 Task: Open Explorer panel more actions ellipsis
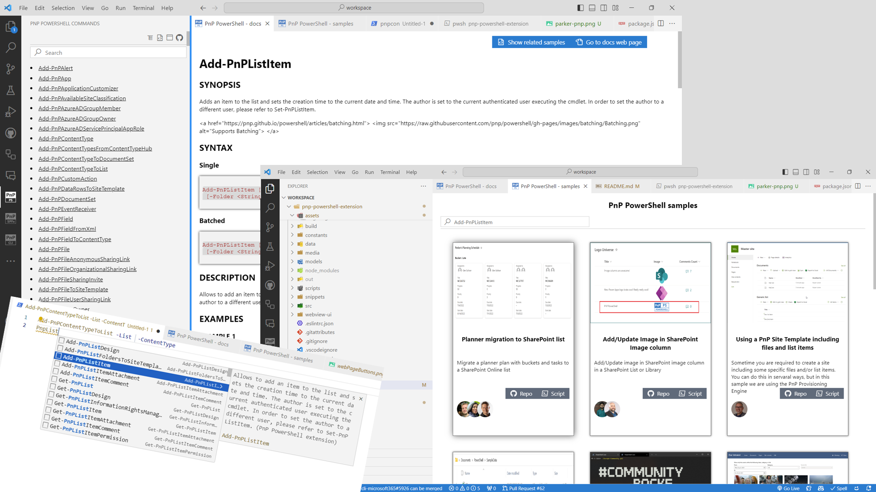423,186
